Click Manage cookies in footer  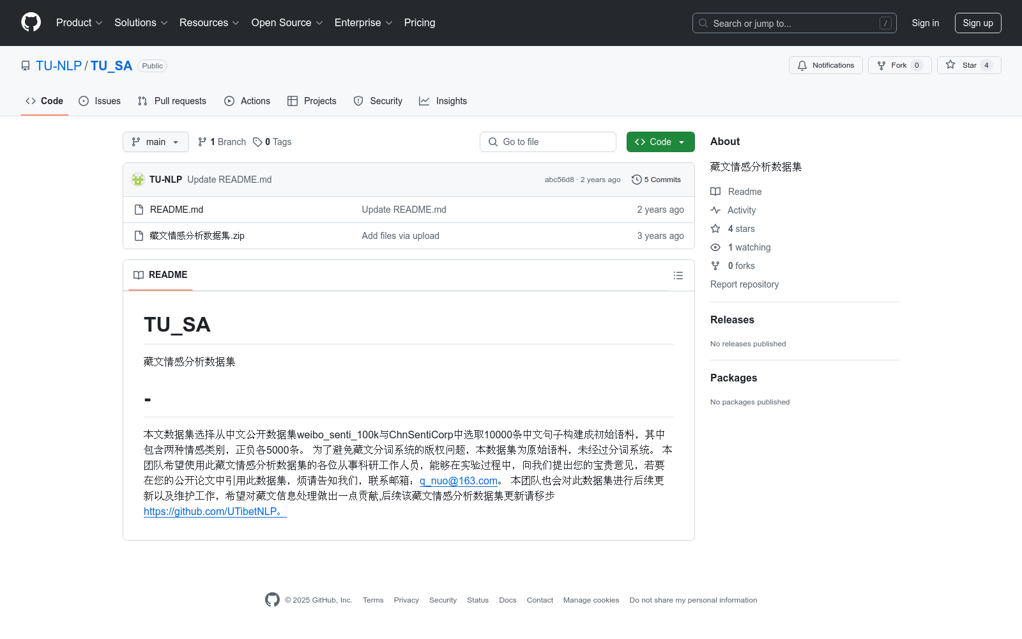[591, 600]
